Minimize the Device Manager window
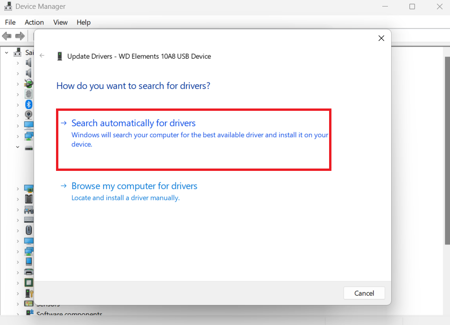The image size is (450, 325). click(x=385, y=7)
